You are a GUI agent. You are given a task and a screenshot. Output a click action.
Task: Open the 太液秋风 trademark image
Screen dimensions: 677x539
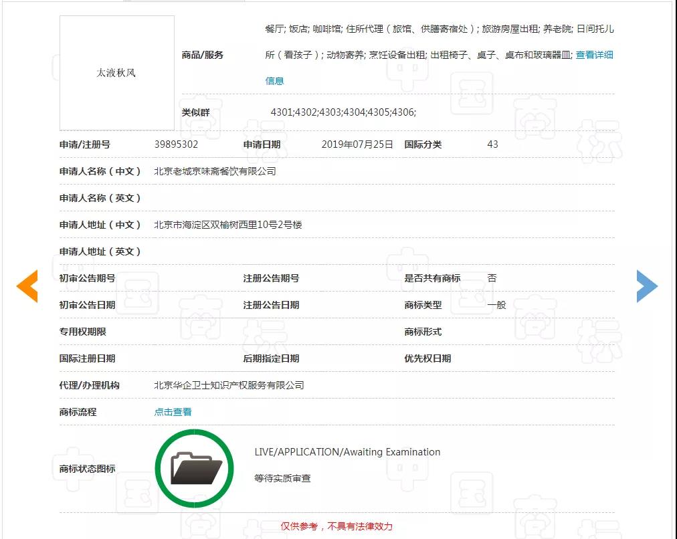pyautogui.click(x=116, y=73)
